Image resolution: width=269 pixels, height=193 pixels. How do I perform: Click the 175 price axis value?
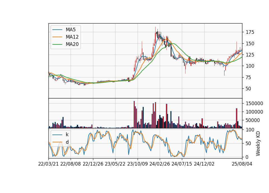[250, 32]
